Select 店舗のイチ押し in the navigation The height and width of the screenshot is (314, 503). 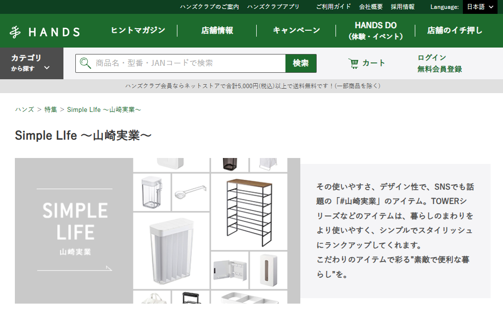[x=454, y=30]
